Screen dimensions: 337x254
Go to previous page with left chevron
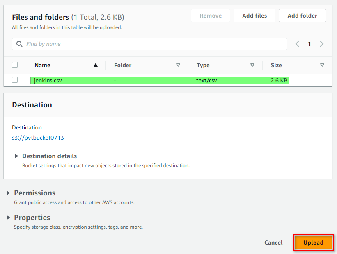[298, 44]
